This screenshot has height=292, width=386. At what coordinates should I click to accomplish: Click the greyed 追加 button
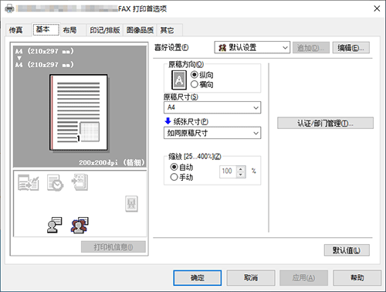tap(311, 48)
